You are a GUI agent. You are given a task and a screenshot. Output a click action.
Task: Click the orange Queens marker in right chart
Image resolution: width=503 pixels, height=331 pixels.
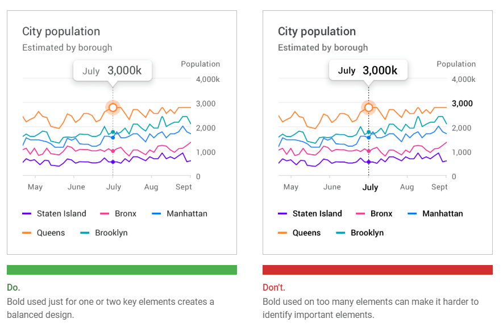pyautogui.click(x=368, y=107)
